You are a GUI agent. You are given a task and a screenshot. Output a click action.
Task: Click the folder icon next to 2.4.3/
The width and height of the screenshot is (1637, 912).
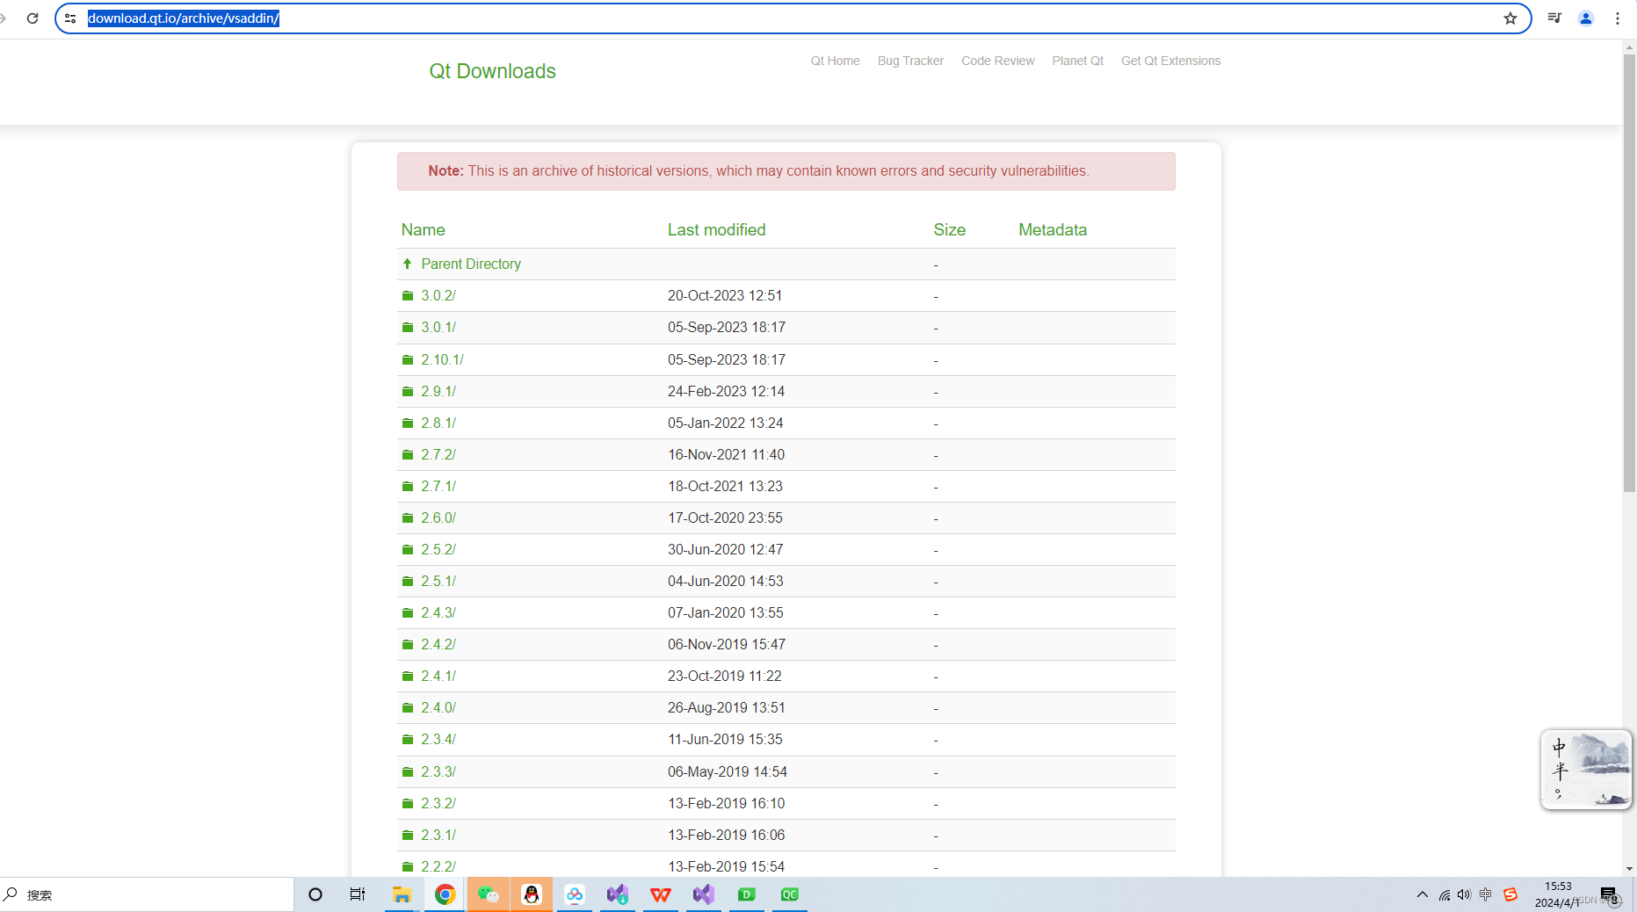point(408,613)
